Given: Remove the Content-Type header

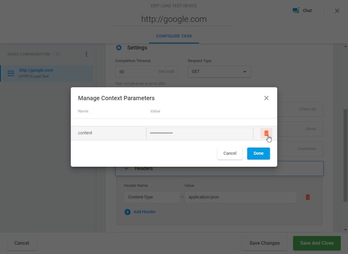Looking at the screenshot, I should pyautogui.click(x=308, y=197).
